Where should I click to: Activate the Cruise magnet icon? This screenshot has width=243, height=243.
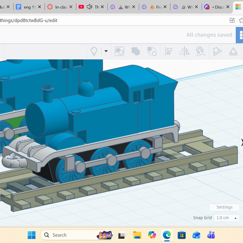point(201,51)
